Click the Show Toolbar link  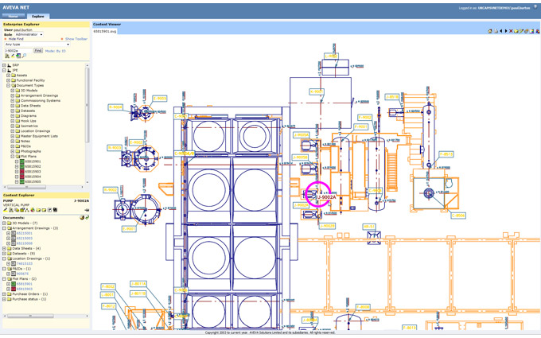coord(76,39)
